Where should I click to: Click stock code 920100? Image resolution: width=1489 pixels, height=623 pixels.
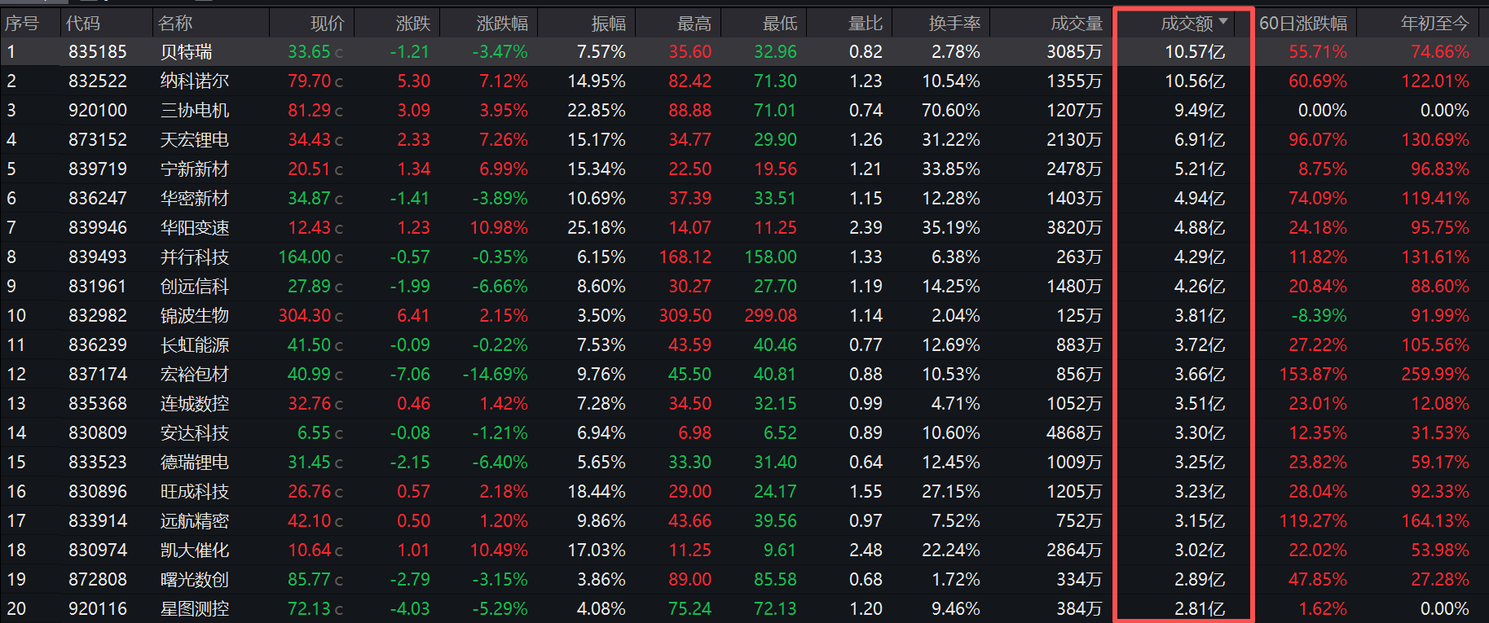tap(98, 111)
